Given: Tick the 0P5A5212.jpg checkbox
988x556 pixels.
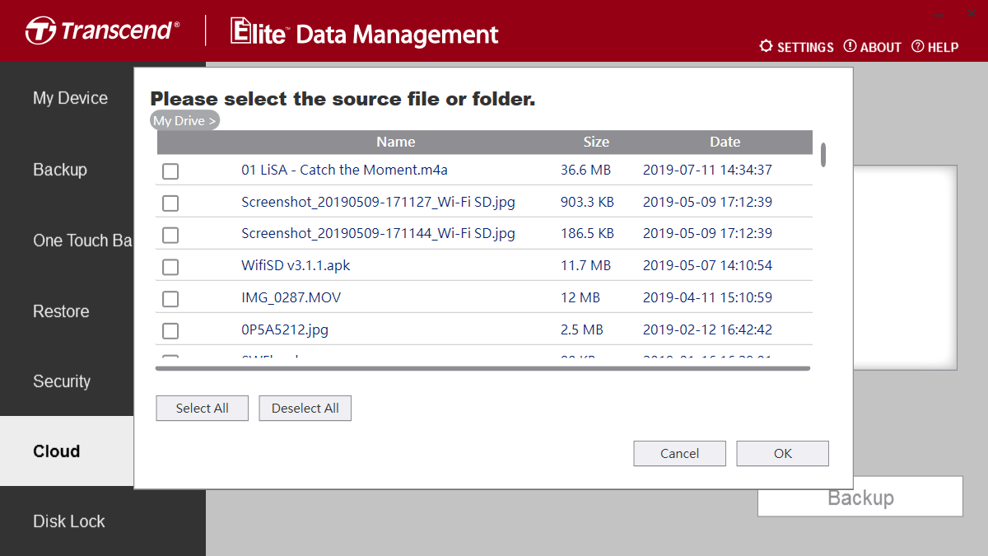Looking at the screenshot, I should click(x=170, y=331).
